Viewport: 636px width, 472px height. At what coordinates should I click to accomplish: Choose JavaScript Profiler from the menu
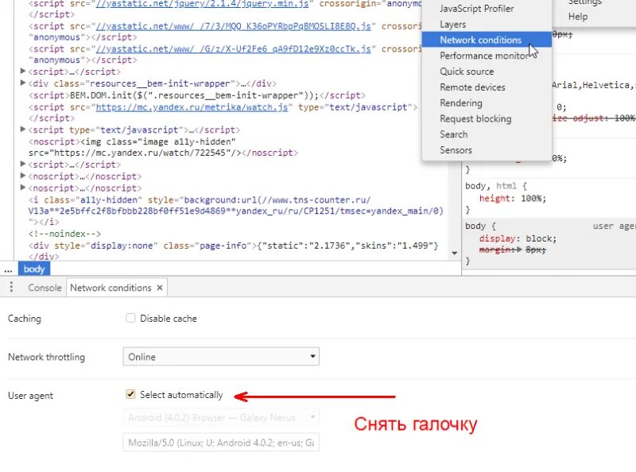point(476,9)
